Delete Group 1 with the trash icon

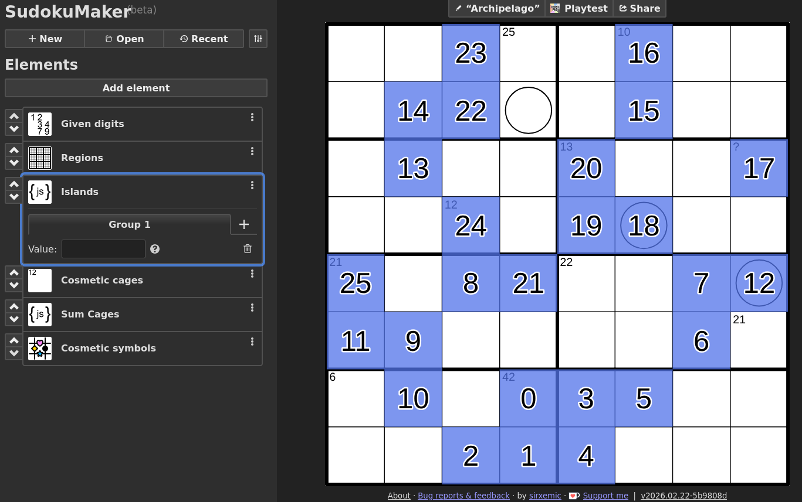pos(248,249)
